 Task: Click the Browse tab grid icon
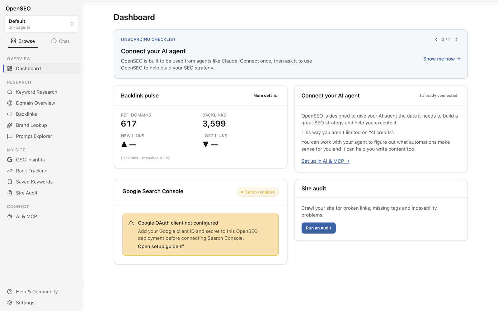pyautogui.click(x=13, y=41)
